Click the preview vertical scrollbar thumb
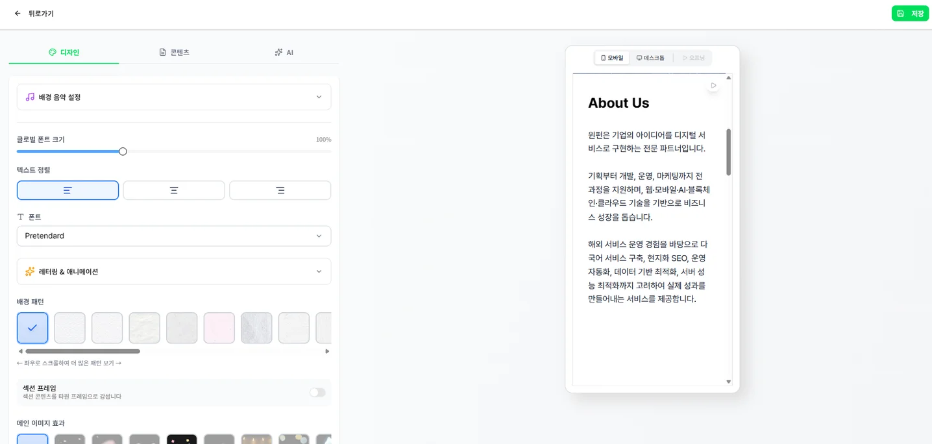Viewport: 932px width, 444px height. point(728,152)
